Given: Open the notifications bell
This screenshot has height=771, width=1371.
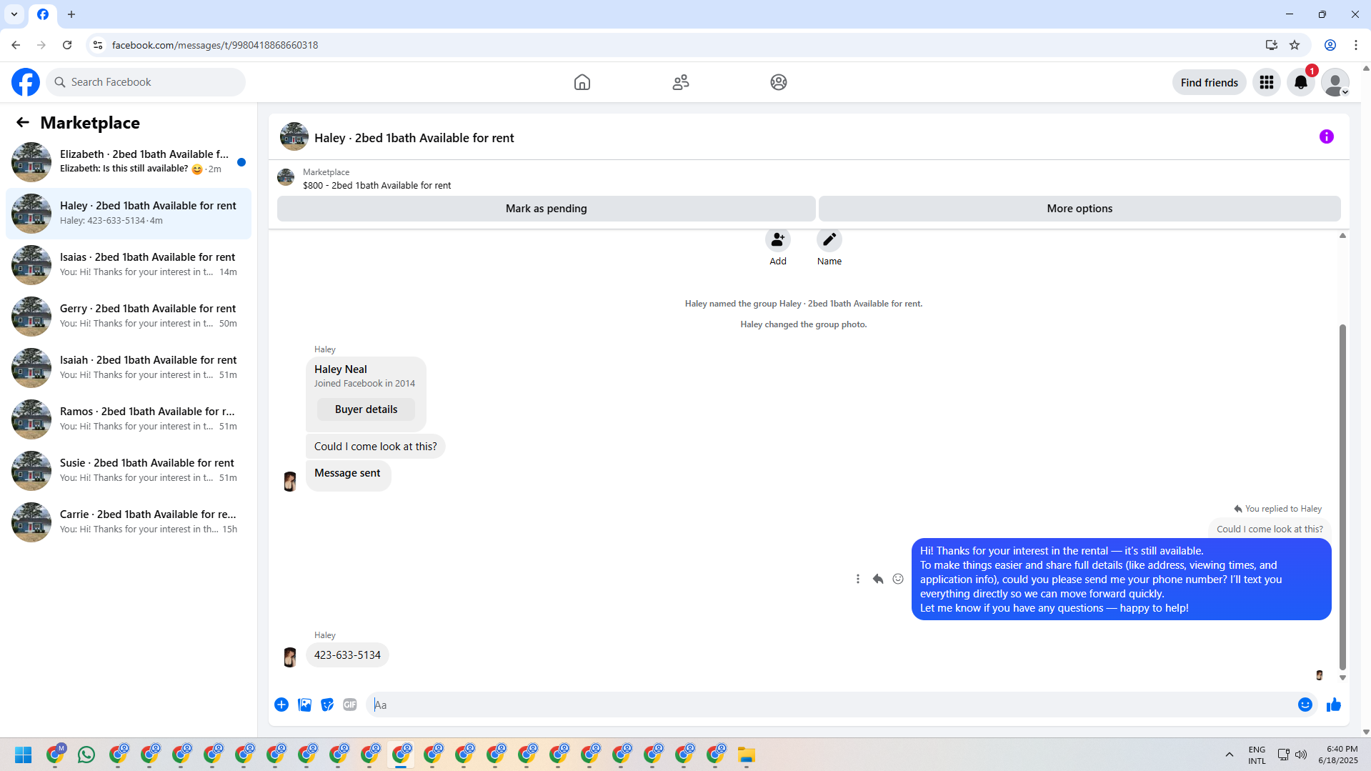Looking at the screenshot, I should click(x=1301, y=82).
